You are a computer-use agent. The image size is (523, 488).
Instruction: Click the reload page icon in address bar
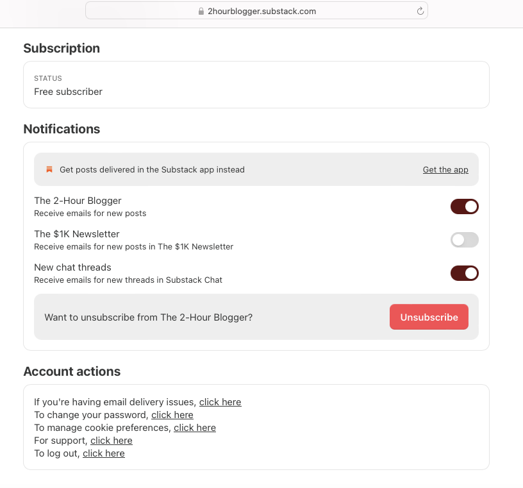pyautogui.click(x=420, y=11)
